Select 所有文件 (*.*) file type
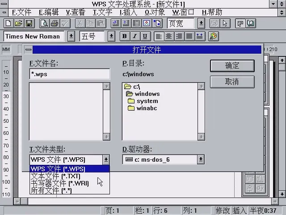Screen dimensions: 286x215 [70, 190]
